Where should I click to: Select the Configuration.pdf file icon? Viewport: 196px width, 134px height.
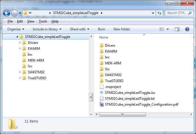[x=102, y=104]
